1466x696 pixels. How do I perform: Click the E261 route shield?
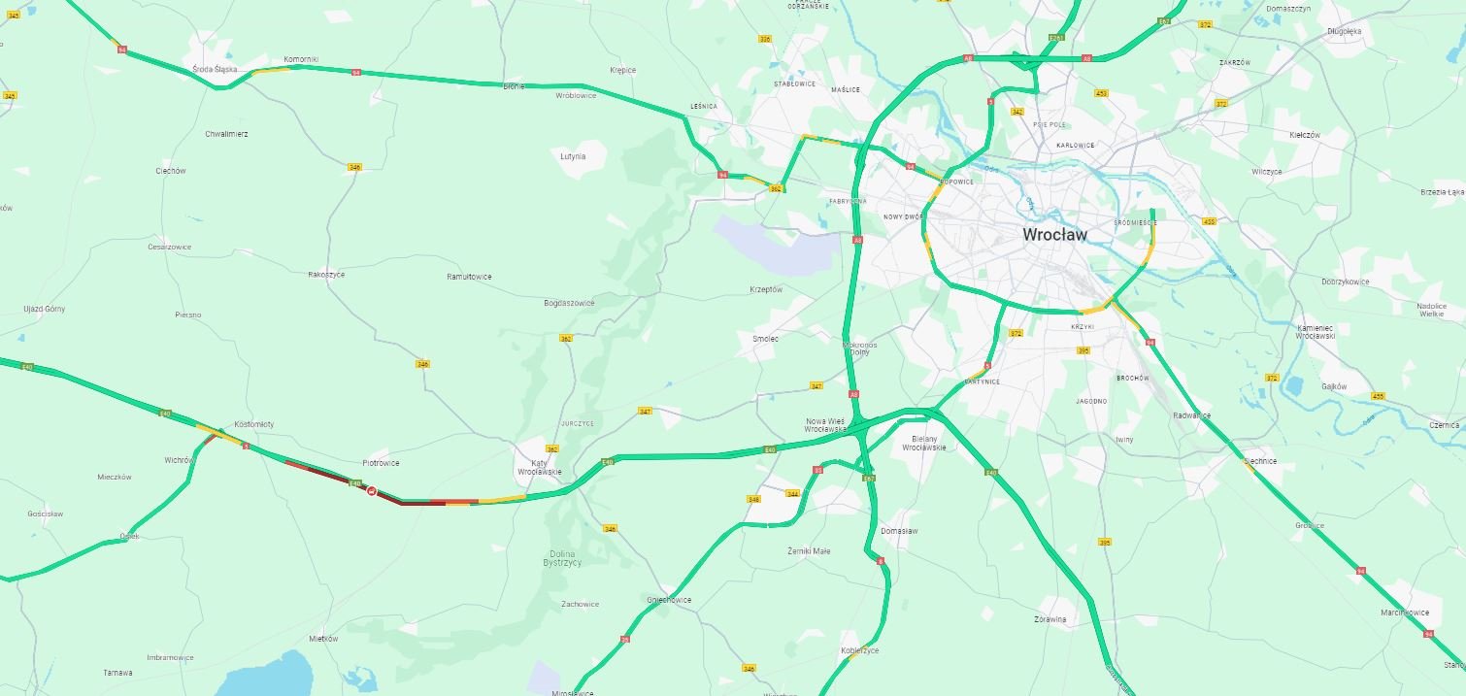click(x=1057, y=37)
